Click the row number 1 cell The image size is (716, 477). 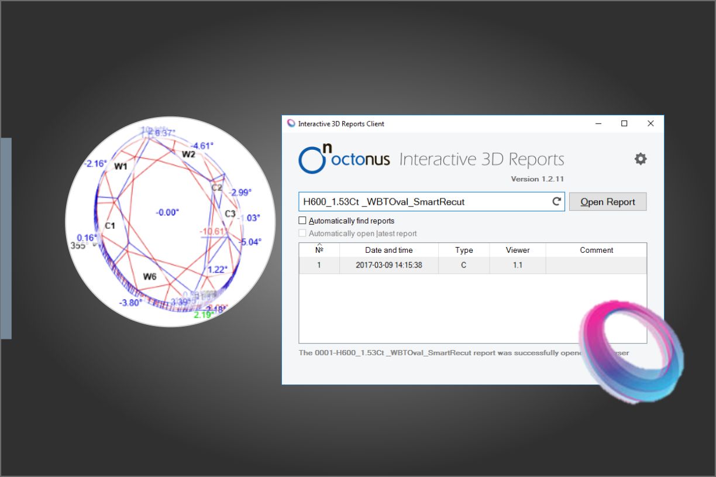[319, 265]
